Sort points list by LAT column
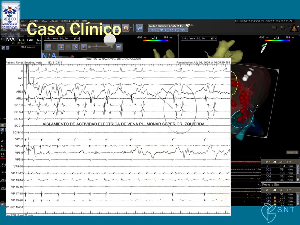The image size is (300, 225). click(281, 162)
